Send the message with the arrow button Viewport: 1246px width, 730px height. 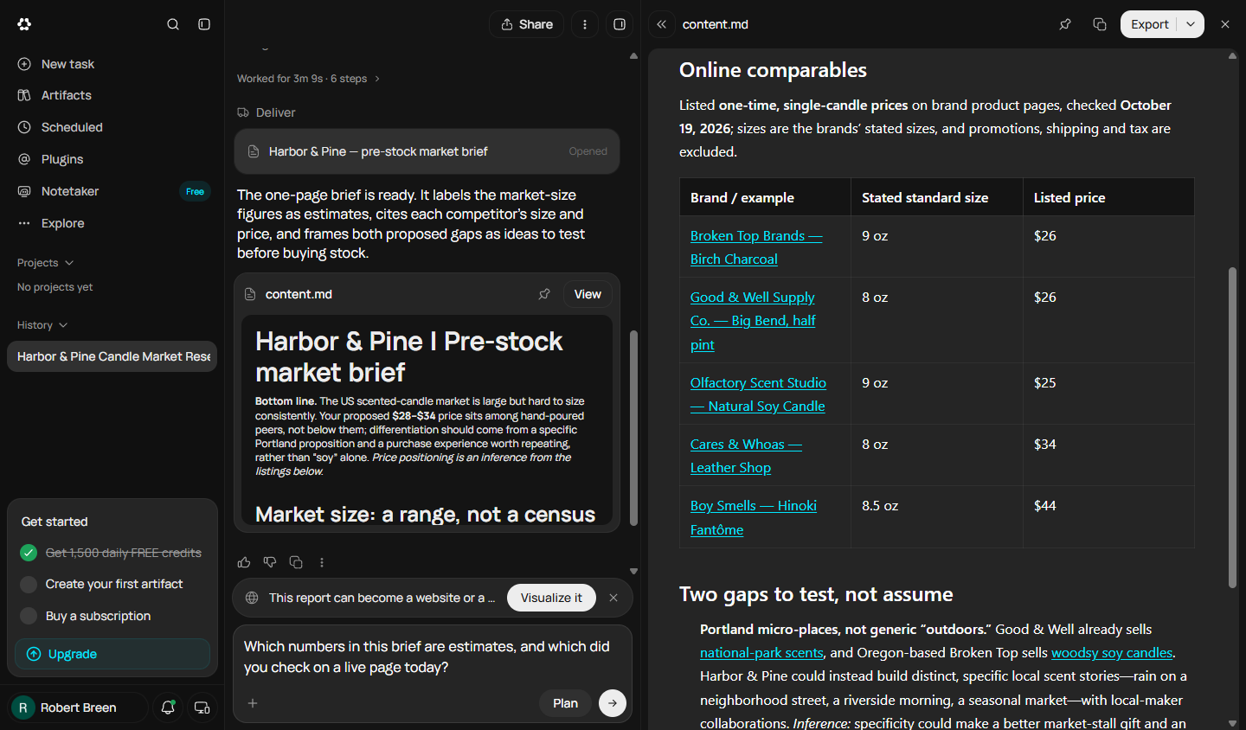click(x=613, y=703)
